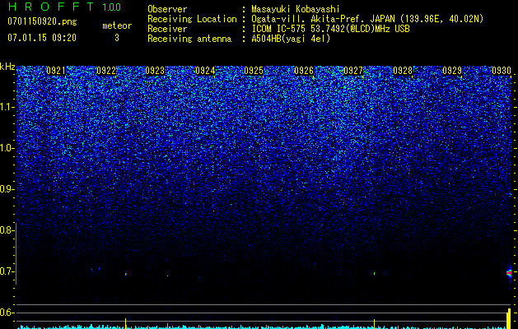The width and height of the screenshot is (518, 329).
Task: Click the 0.7 kHz axis label
Action: 7,271
